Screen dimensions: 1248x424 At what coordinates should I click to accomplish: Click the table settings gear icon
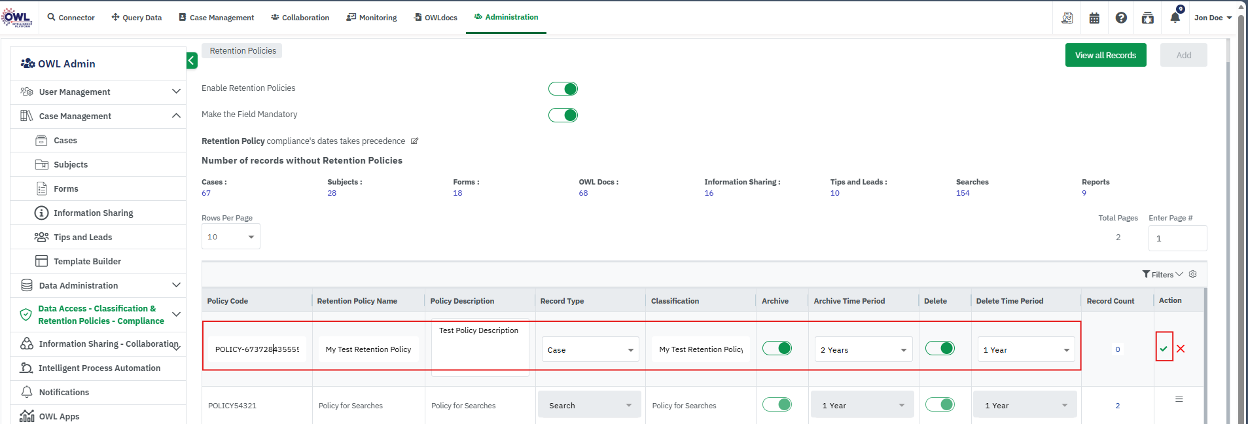pos(1193,274)
